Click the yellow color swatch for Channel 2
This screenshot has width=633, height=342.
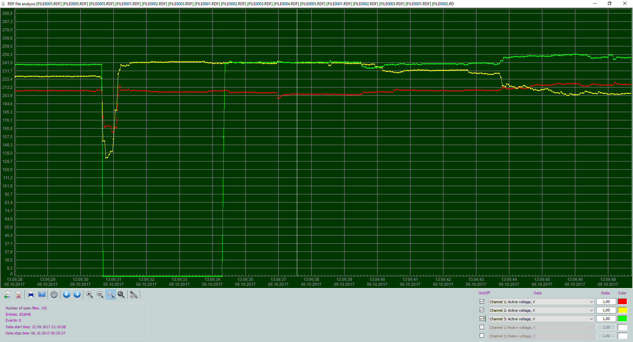tap(622, 310)
